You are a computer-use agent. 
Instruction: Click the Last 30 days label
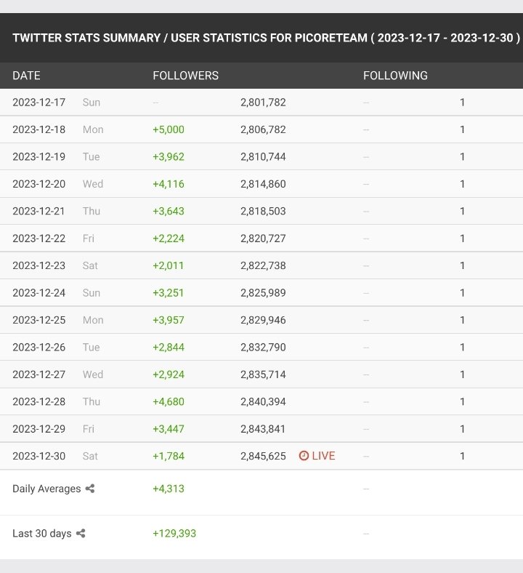pos(42,534)
